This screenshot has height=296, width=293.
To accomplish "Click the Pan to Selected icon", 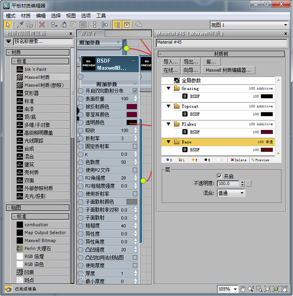I will [x=284, y=289].
